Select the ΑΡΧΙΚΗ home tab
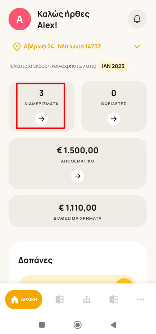 pos(24,299)
